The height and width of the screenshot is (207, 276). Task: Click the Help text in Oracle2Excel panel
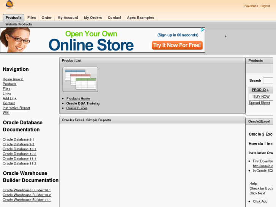tap(253, 183)
